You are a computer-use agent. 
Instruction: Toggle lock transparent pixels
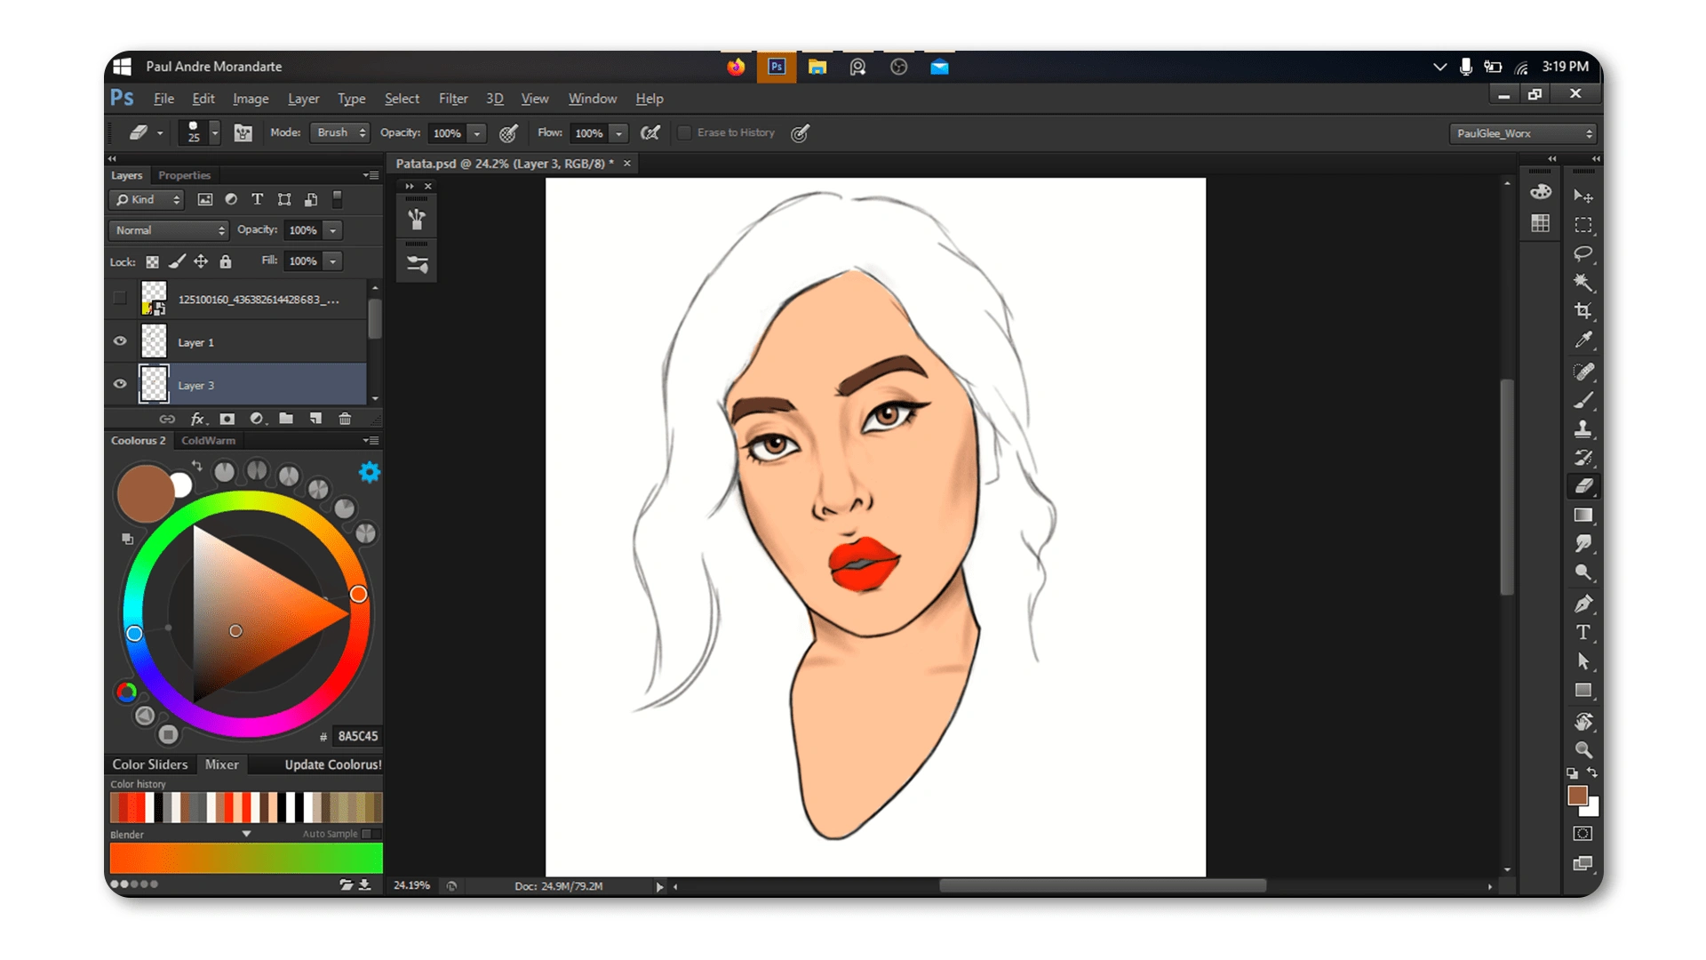tap(153, 261)
